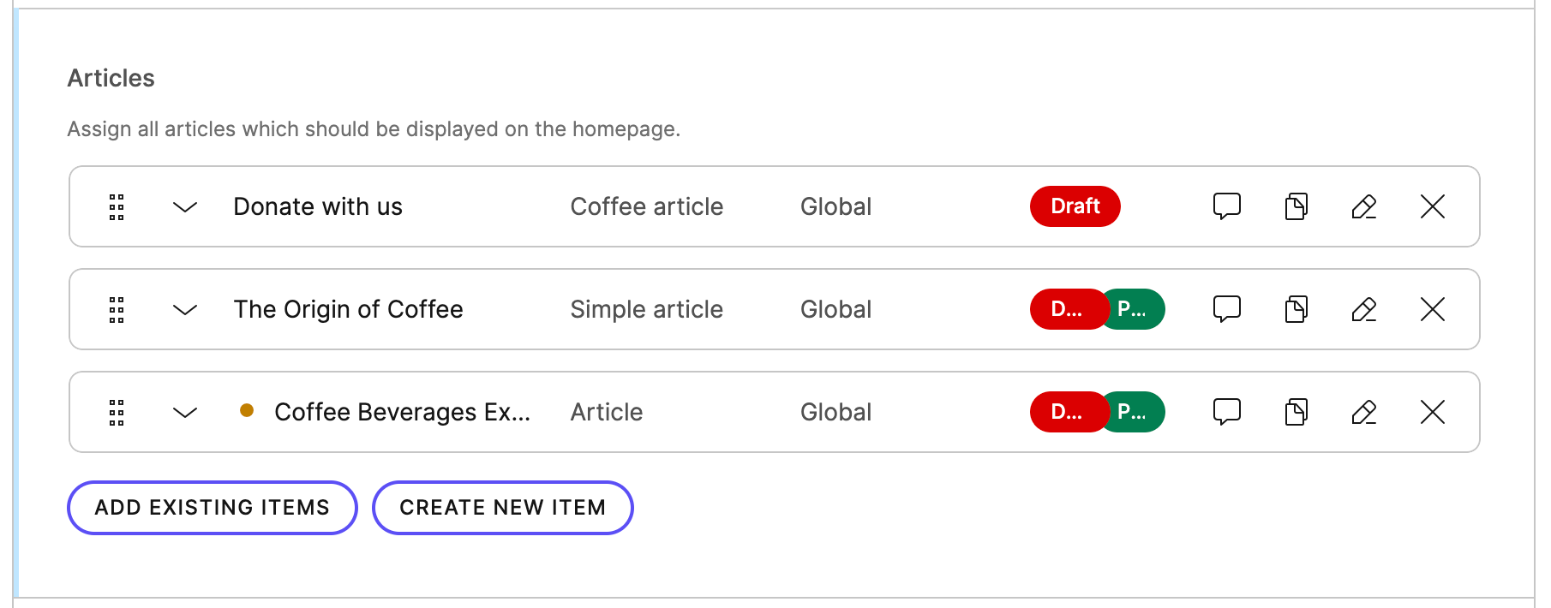Duplicate the Coffee Beverages Explained article

coord(1295,412)
